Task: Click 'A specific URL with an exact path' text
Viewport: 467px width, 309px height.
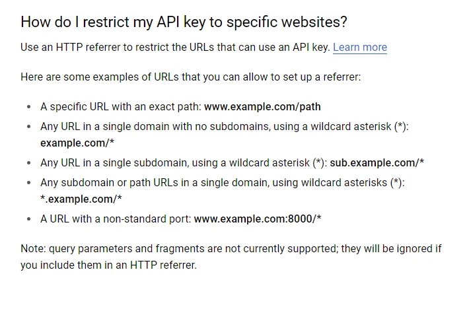Action: [121, 106]
